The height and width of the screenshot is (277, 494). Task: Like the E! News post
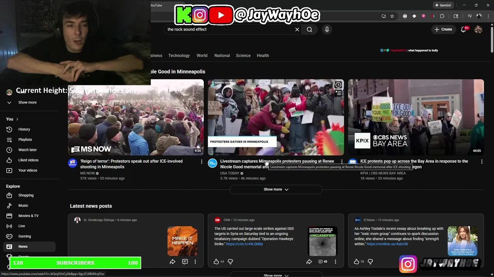(356, 262)
